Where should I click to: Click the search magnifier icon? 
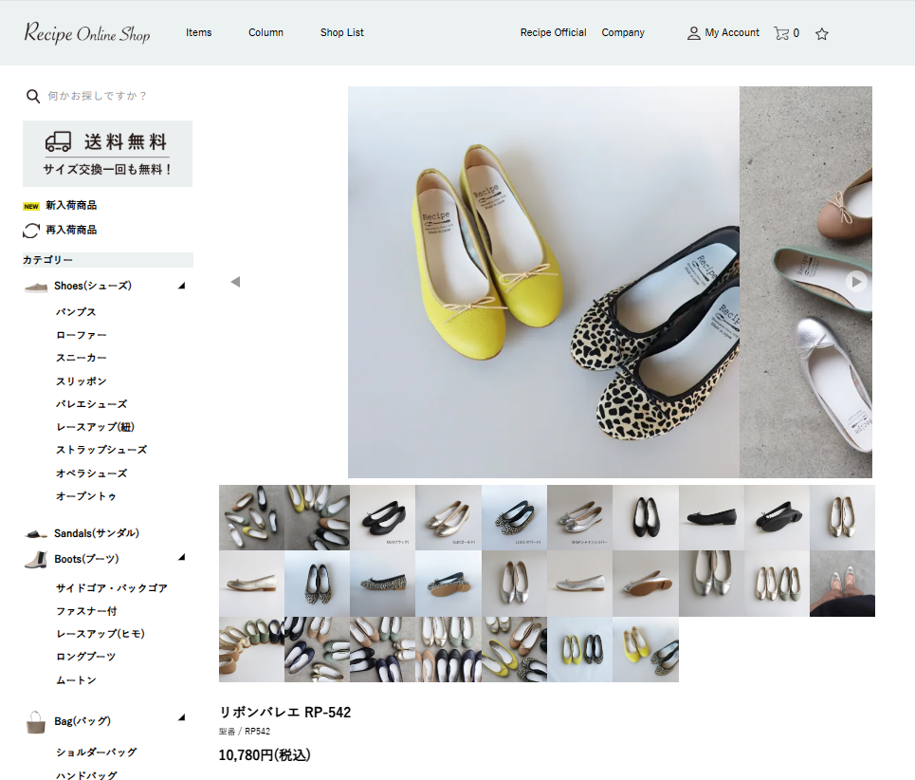click(x=32, y=96)
